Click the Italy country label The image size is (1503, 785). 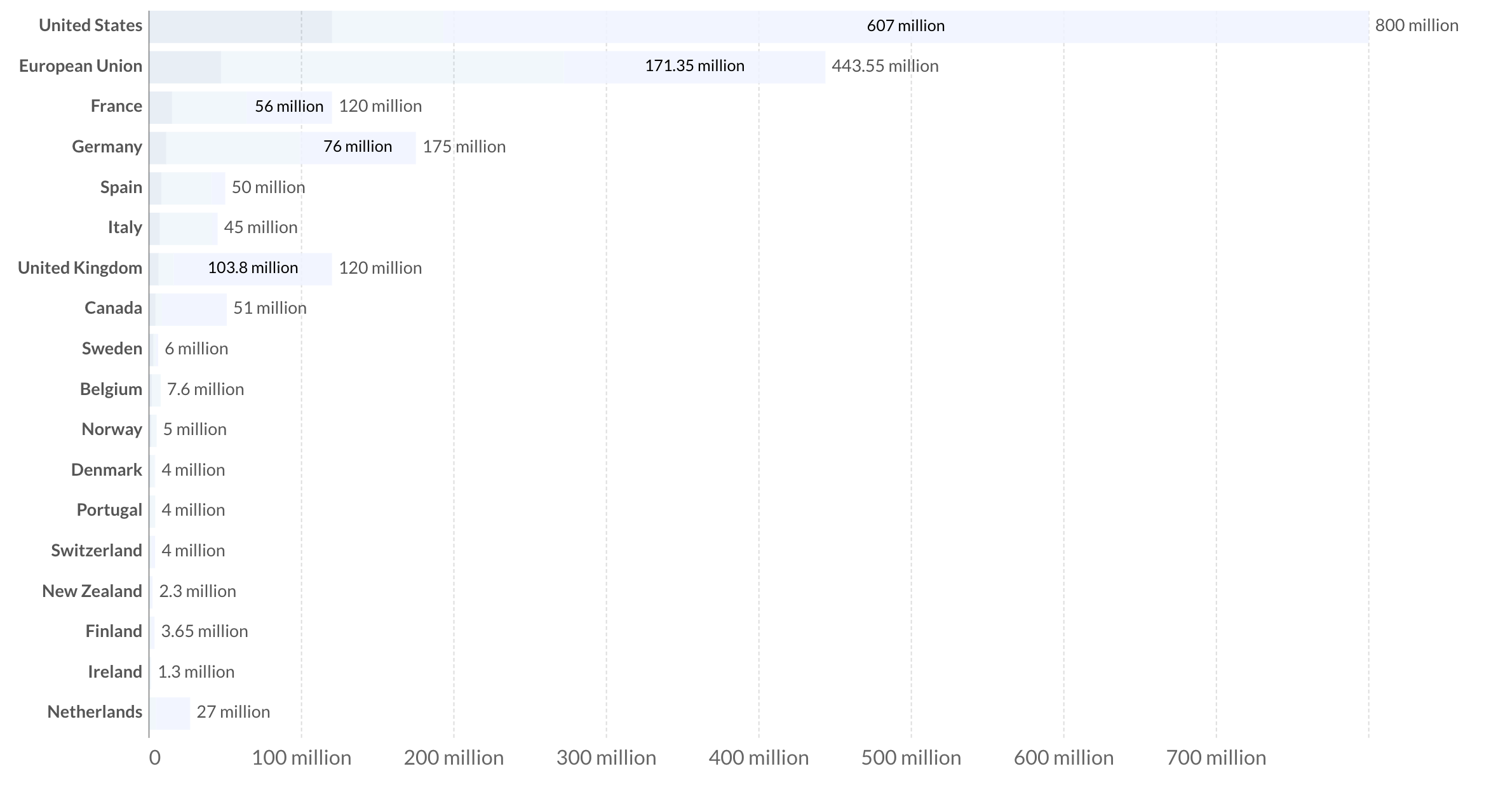125,227
